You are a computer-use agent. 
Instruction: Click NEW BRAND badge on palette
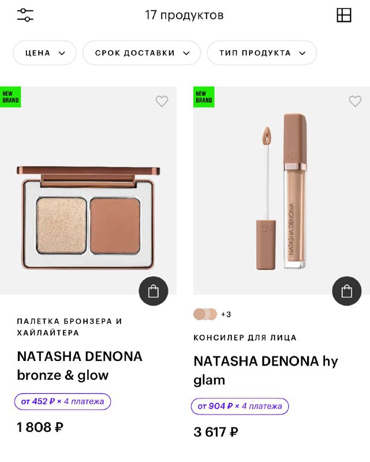coord(10,97)
